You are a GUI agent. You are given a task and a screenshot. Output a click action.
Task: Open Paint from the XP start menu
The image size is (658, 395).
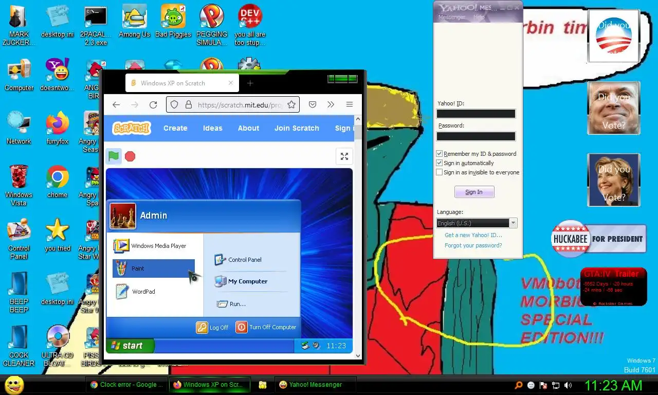click(154, 268)
